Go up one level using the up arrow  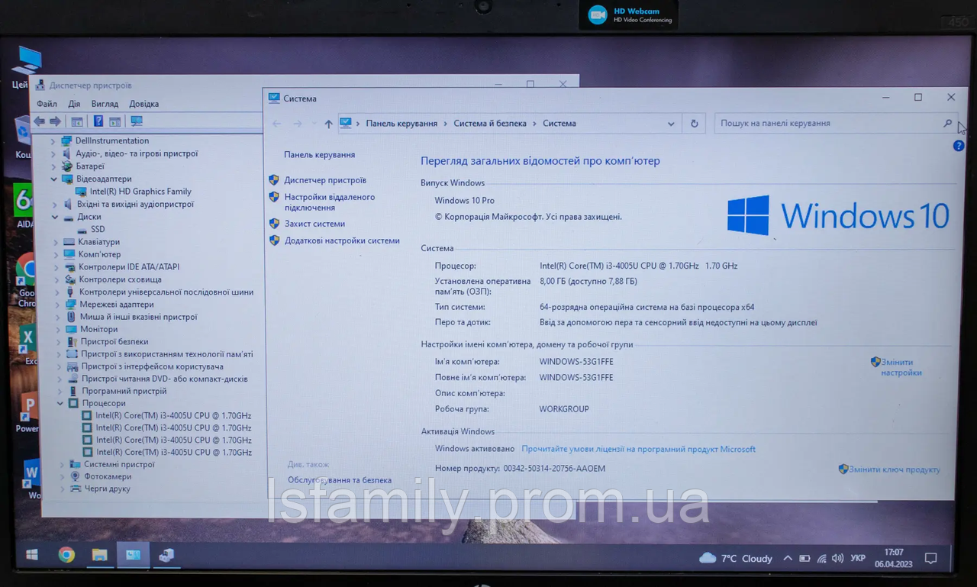(328, 124)
